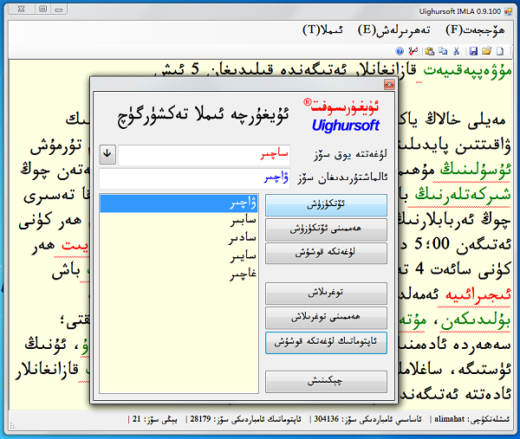
Task: Select suggestion سادىر in the list
Action: [x=179, y=239]
